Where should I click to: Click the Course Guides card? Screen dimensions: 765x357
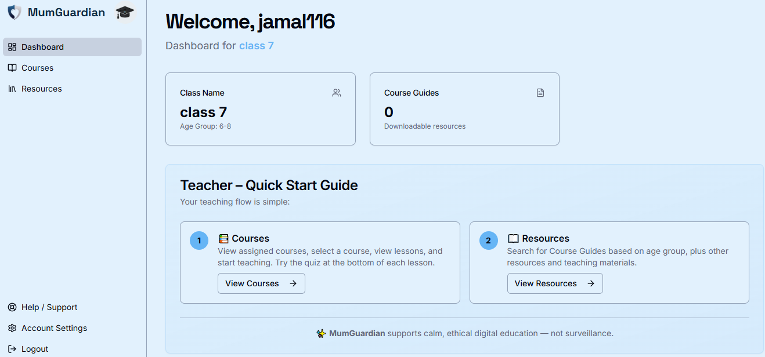(464, 109)
